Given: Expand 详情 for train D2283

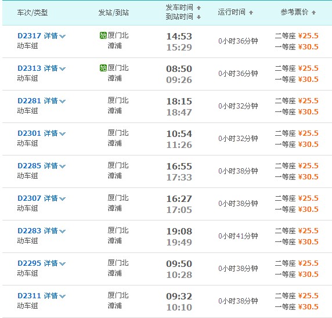Looking at the screenshot, I should [x=55, y=231].
